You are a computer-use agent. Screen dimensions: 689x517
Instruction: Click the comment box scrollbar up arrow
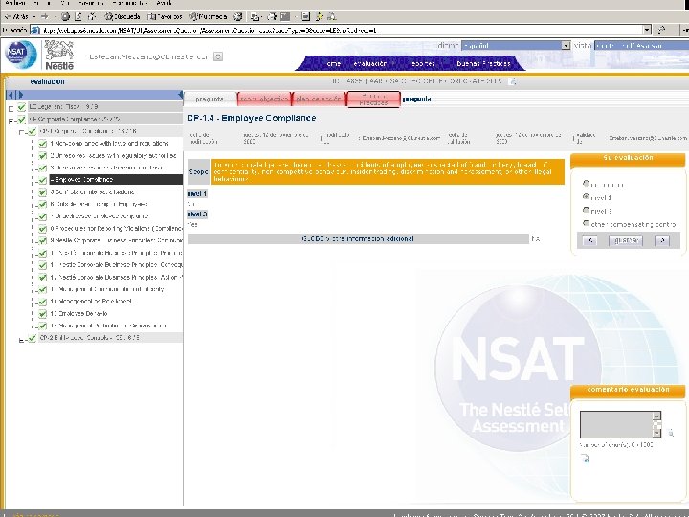pyautogui.click(x=656, y=416)
